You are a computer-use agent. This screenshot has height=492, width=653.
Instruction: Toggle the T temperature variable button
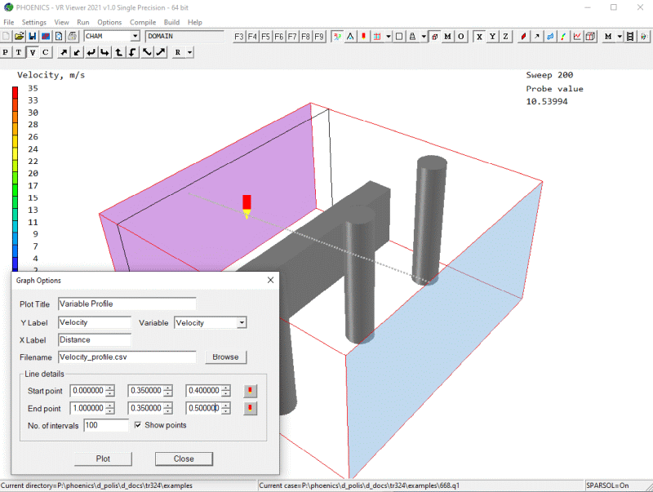[x=19, y=52]
